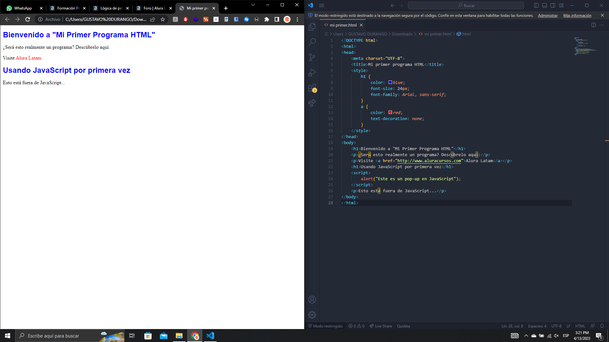Click the Settings gear icon bottom sidebar

coord(312,315)
